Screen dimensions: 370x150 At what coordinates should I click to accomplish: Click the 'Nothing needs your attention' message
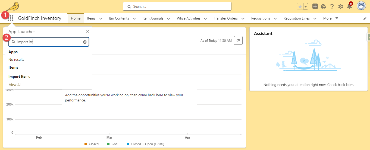coord(309,85)
